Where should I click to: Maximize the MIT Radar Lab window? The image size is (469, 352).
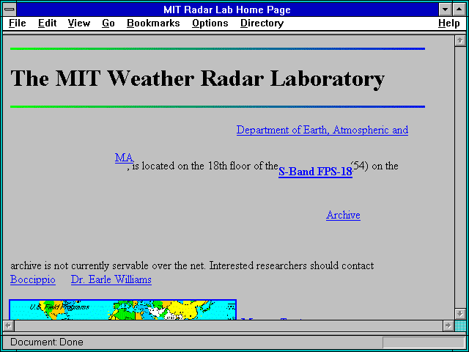[x=459, y=10]
